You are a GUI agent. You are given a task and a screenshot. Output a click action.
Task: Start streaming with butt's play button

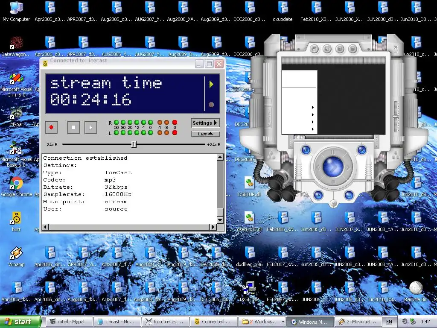90,127
